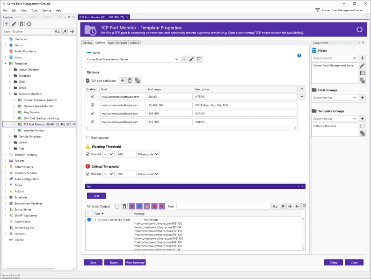Open the Server dropdown list
This screenshot has width=371, height=279.
(x=177, y=59)
